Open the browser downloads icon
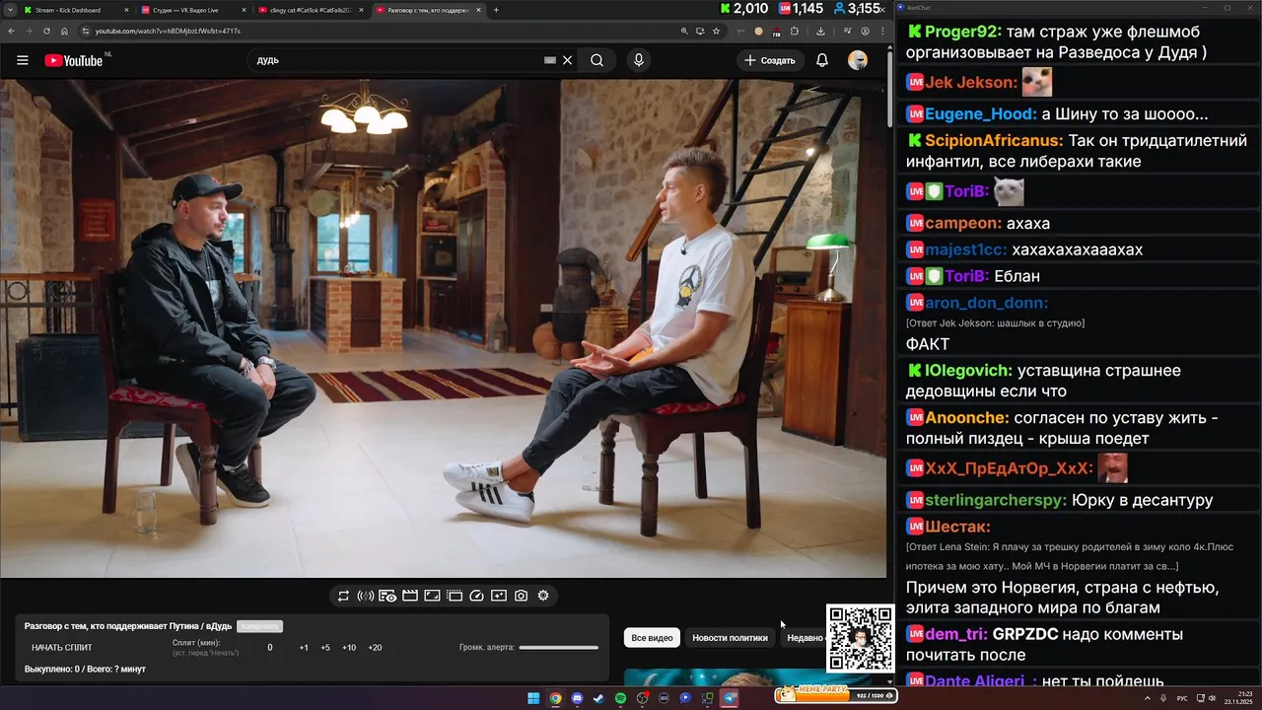1262x710 pixels. [x=820, y=31]
